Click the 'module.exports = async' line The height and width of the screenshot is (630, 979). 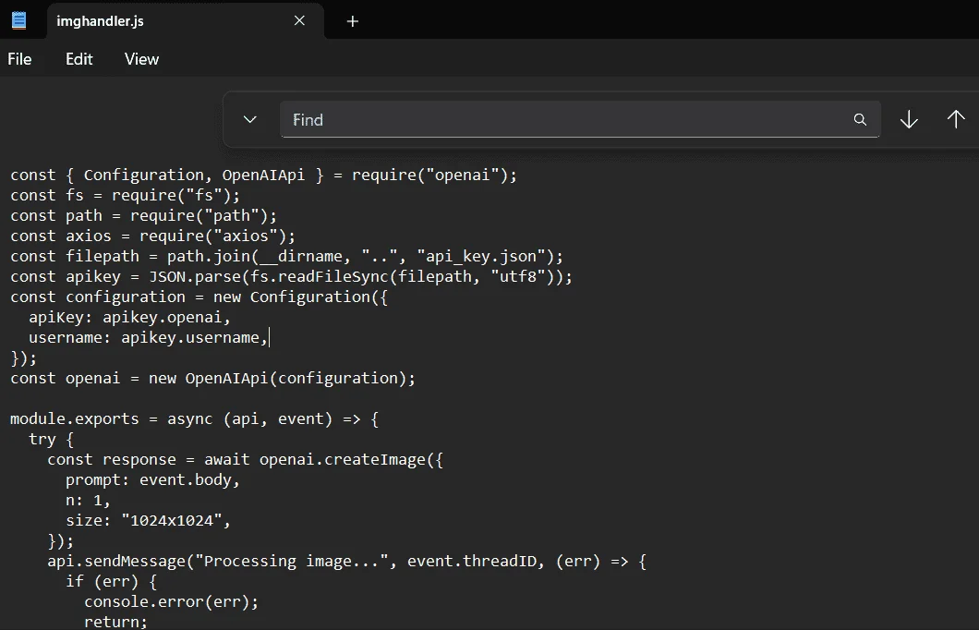click(x=194, y=418)
